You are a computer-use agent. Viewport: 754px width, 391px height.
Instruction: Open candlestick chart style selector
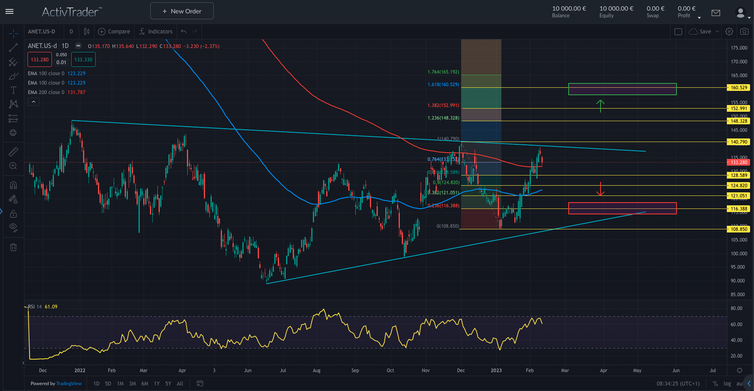(x=87, y=31)
